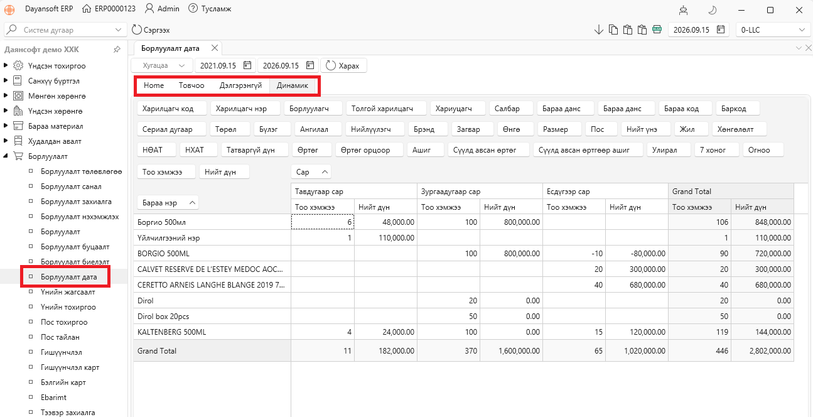813x417 pixels.
Task: Click the copy documents icon
Action: 613,30
